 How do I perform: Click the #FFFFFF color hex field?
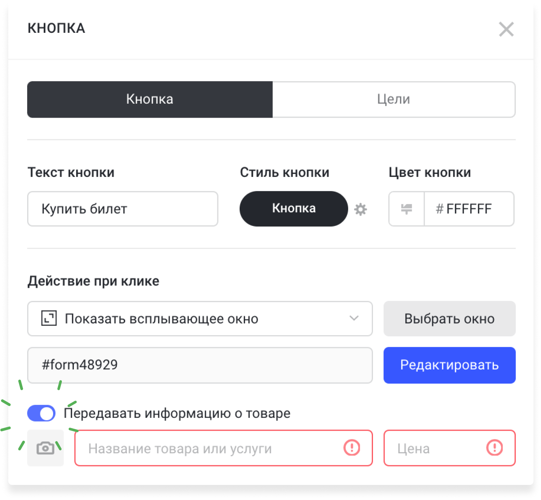coord(469,209)
